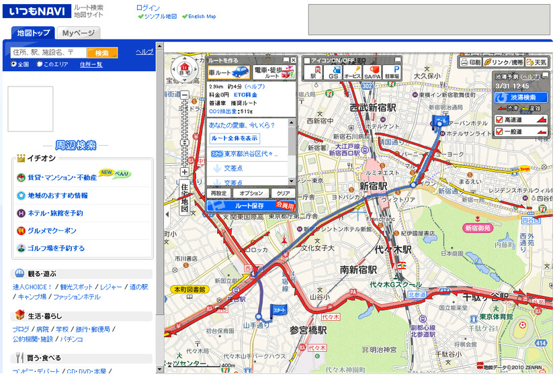This screenshot has width=555, height=376.
Task: Enable simple map (シンプル地図) option
Action: pos(157,16)
